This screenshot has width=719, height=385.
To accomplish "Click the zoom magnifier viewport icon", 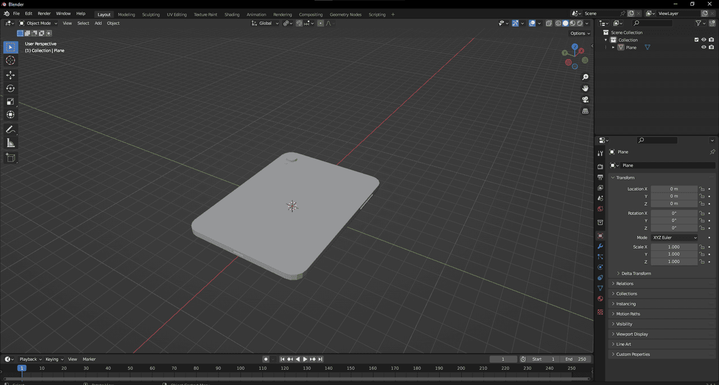I will coord(585,77).
